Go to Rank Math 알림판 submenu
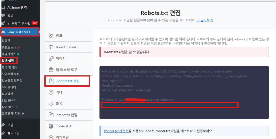 point(6,41)
